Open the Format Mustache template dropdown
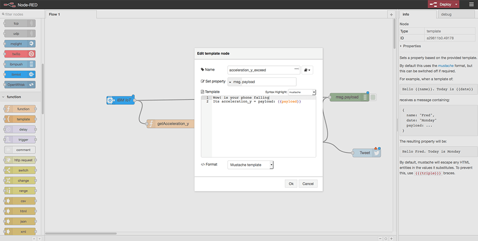The image size is (478, 241). click(251, 165)
